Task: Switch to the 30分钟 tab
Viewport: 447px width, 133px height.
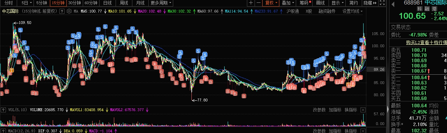Action: [74, 3]
